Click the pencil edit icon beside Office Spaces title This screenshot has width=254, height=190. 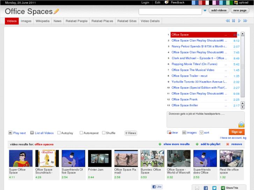coord(56,12)
